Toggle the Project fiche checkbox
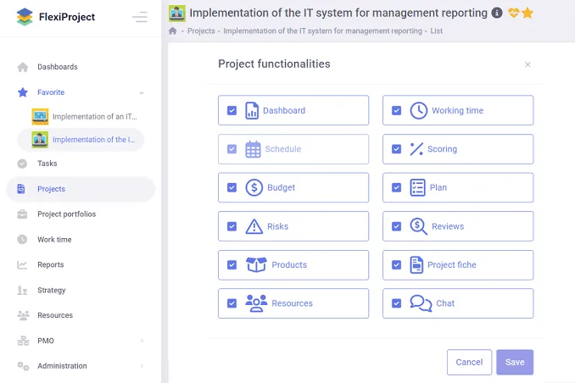Viewport: 575px width, 383px height. tap(396, 264)
